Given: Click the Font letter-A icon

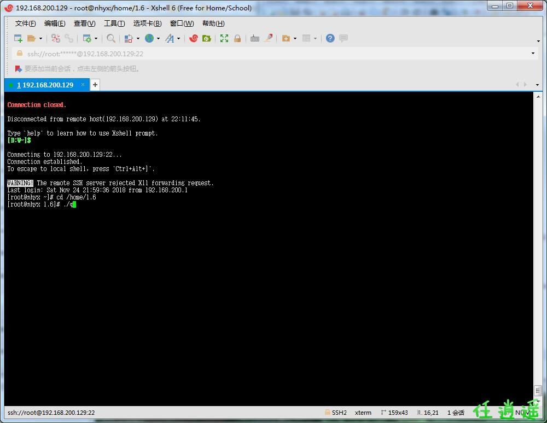Looking at the screenshot, I should 170,38.
